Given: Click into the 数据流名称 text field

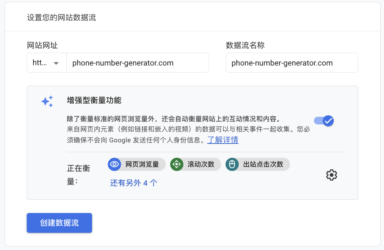Looking at the screenshot, I should point(292,63).
